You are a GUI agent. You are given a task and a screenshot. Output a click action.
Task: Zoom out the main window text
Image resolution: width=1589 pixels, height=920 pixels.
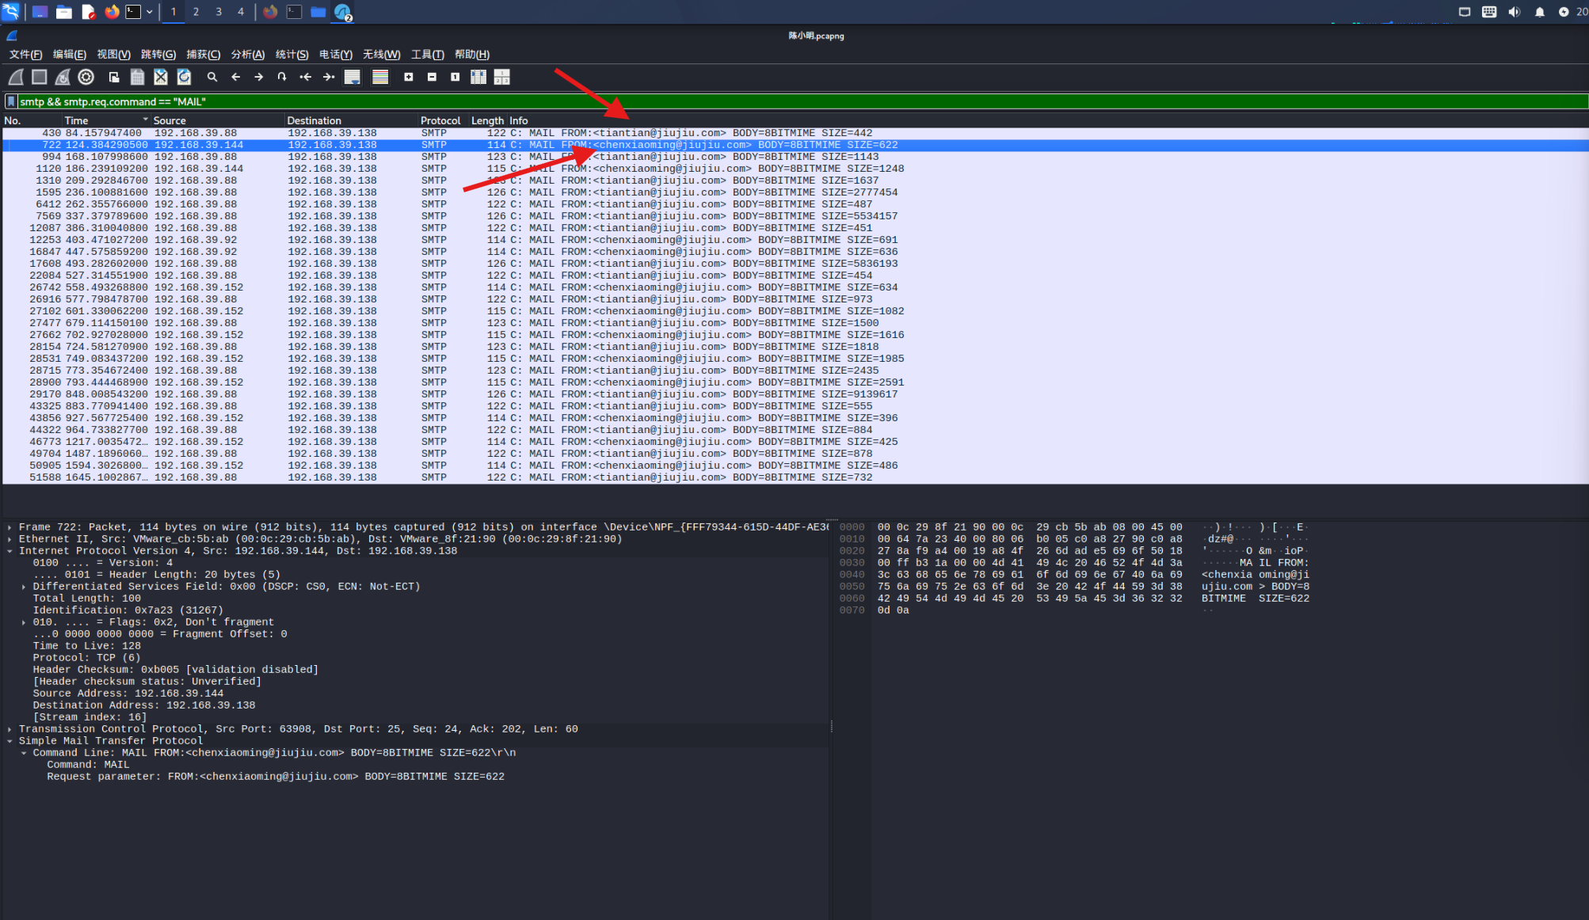tap(432, 77)
